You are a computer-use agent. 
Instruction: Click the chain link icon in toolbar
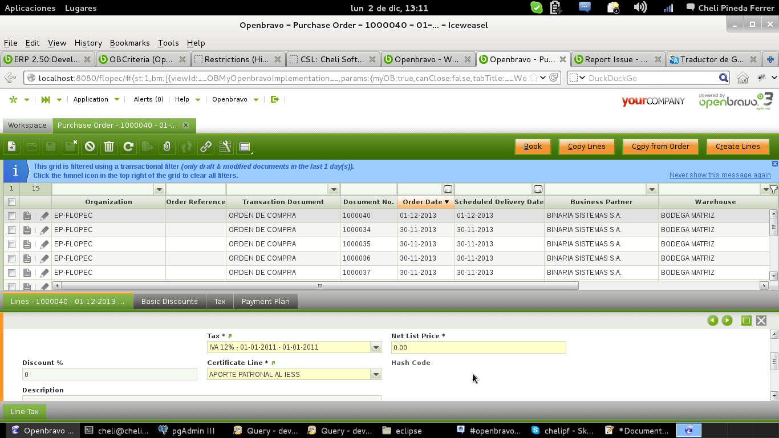click(206, 147)
